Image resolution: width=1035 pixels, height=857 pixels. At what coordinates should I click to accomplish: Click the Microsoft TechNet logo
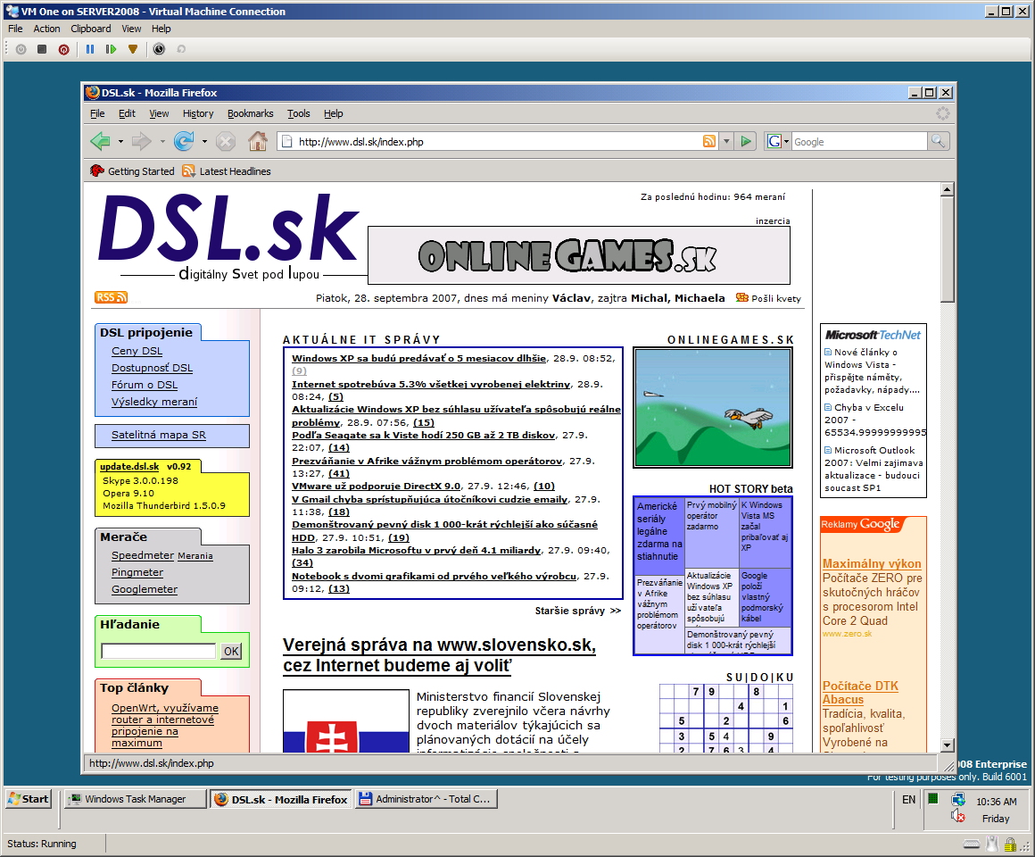point(873,335)
